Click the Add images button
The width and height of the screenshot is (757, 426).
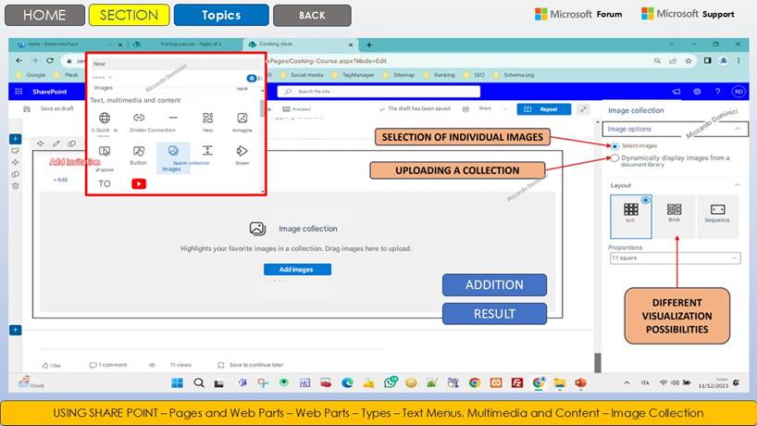297,269
